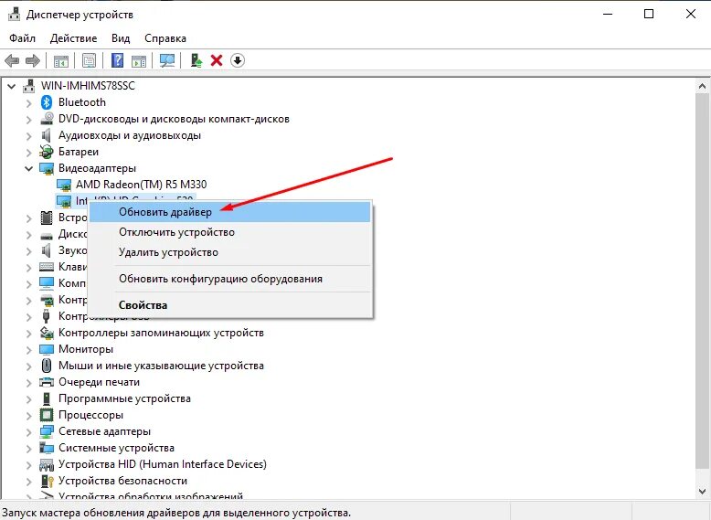Click the Видеоадаптеры display icon
Viewport: 711px width, 520px height.
click(47, 168)
